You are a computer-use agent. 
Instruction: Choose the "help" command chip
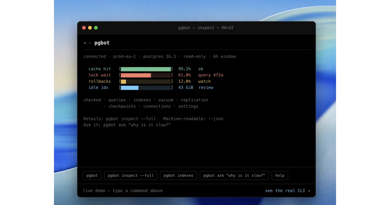click(x=280, y=175)
